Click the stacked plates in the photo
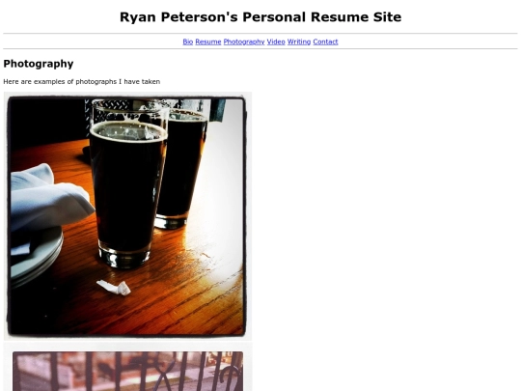The height and width of the screenshot is (391, 521). click(x=37, y=258)
